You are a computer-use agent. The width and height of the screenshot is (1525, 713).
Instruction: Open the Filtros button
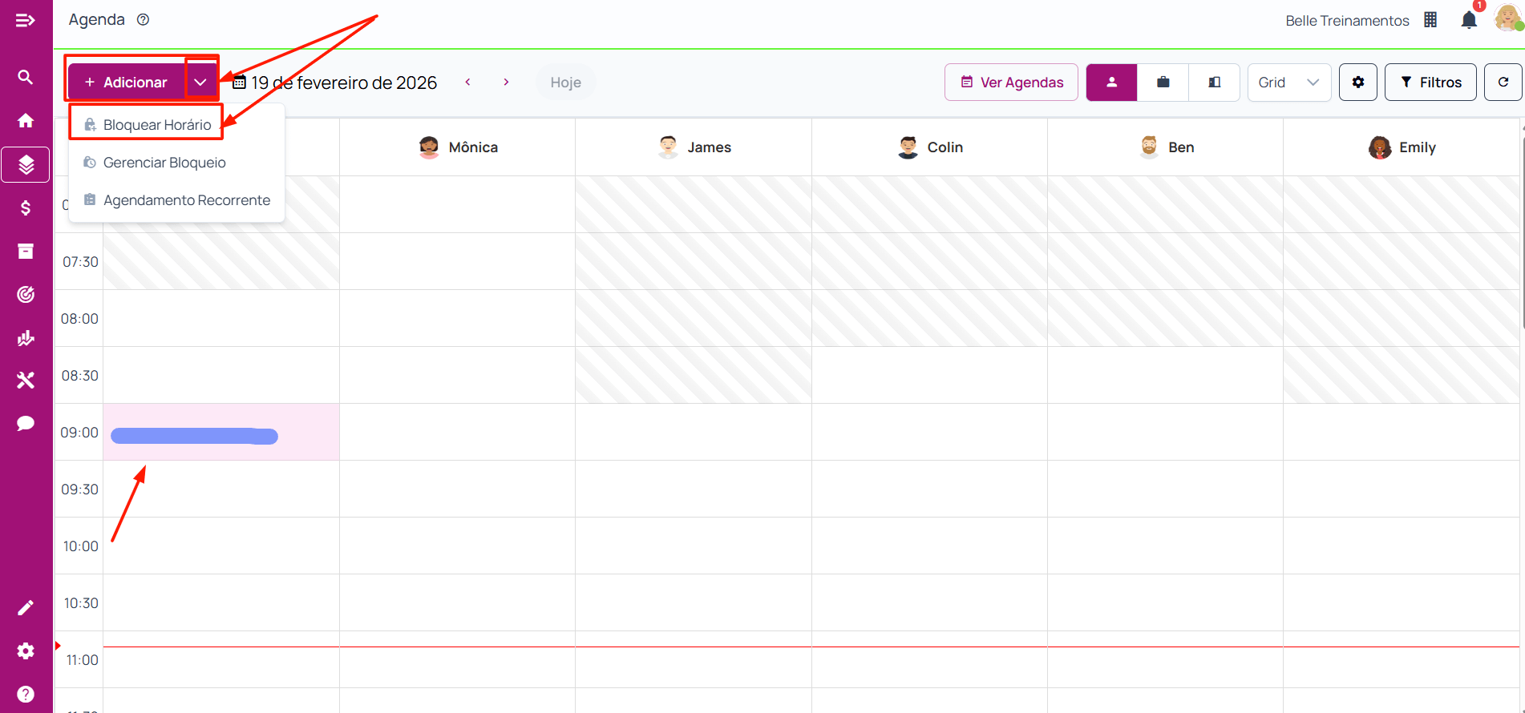[x=1430, y=83]
